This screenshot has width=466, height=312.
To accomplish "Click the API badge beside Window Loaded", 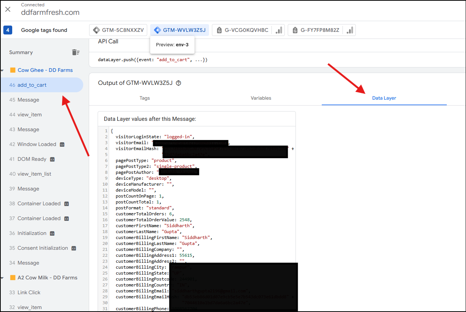I will pos(62,145).
